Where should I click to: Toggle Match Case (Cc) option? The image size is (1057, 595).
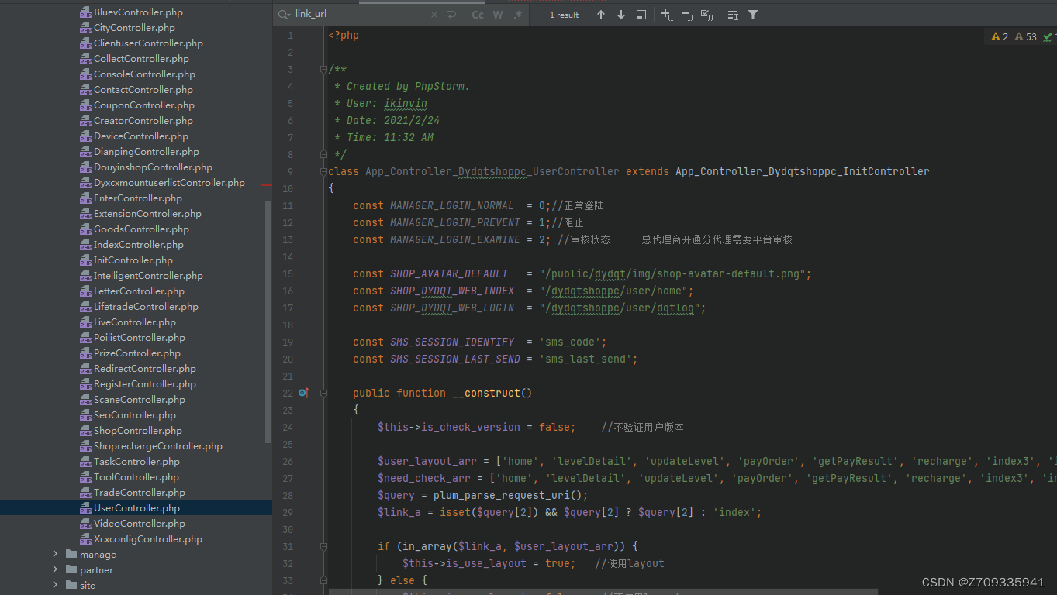478,15
